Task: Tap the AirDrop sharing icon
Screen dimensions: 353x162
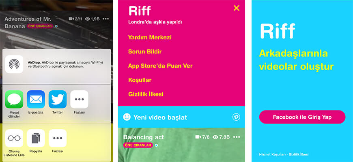Action: tap(14, 64)
